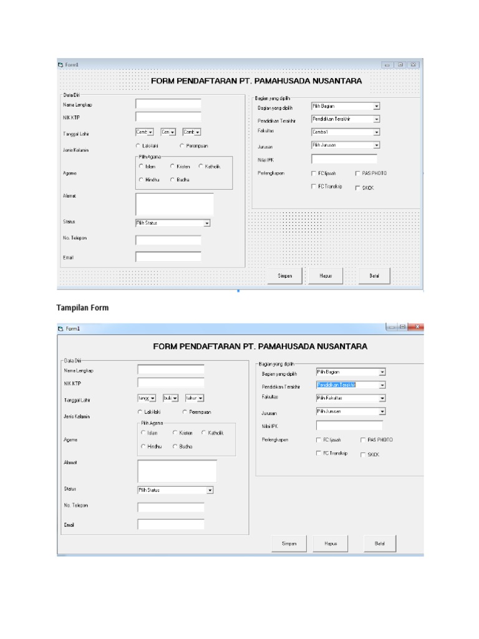This screenshot has height=639, width=479.
Task: Open tahun year dropdown in running form
Action: click(195, 398)
